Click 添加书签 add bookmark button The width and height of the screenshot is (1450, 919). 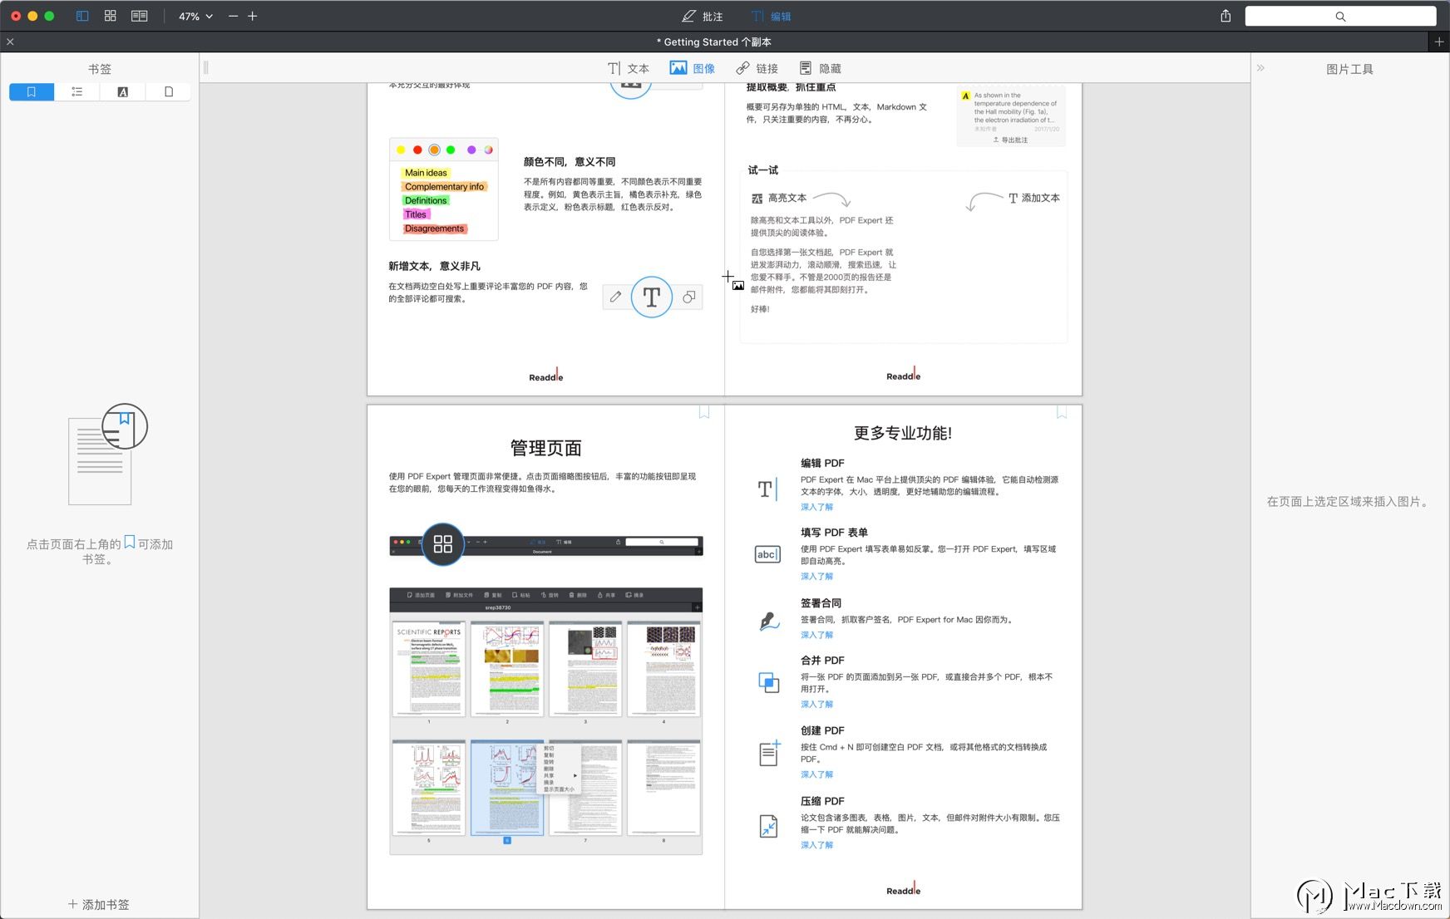pyautogui.click(x=99, y=904)
